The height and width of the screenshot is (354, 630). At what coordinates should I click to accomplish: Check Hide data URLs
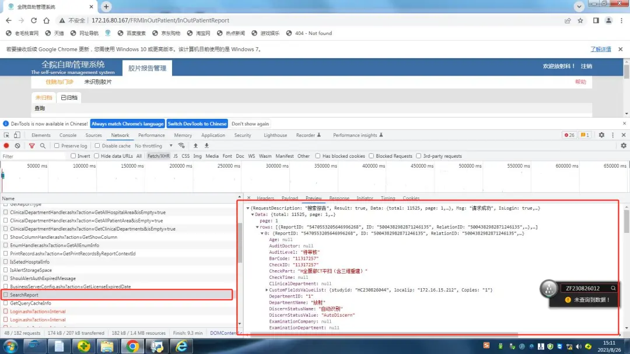coord(96,156)
